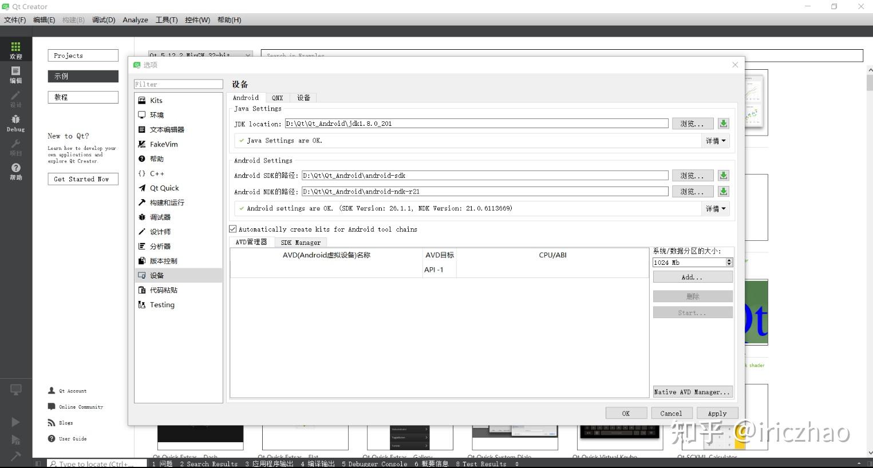Switch to the QNX tab
Viewport: 873px width, 468px height.
(278, 98)
